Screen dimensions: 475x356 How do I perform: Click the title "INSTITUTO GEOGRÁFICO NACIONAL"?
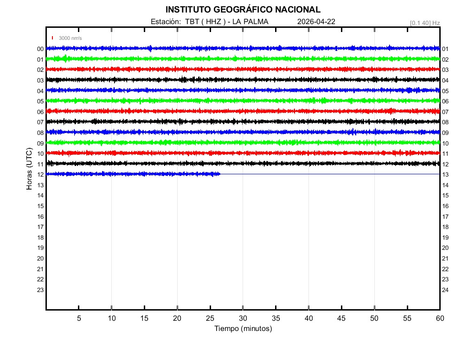[243, 10]
